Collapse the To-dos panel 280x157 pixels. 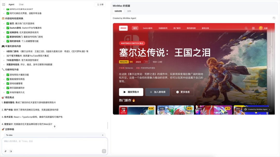tap(103, 135)
